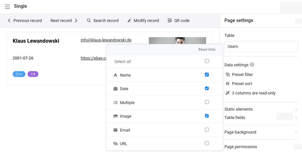The height and width of the screenshot is (152, 302).
Task: Click the Modify record pencil icon
Action: click(129, 21)
